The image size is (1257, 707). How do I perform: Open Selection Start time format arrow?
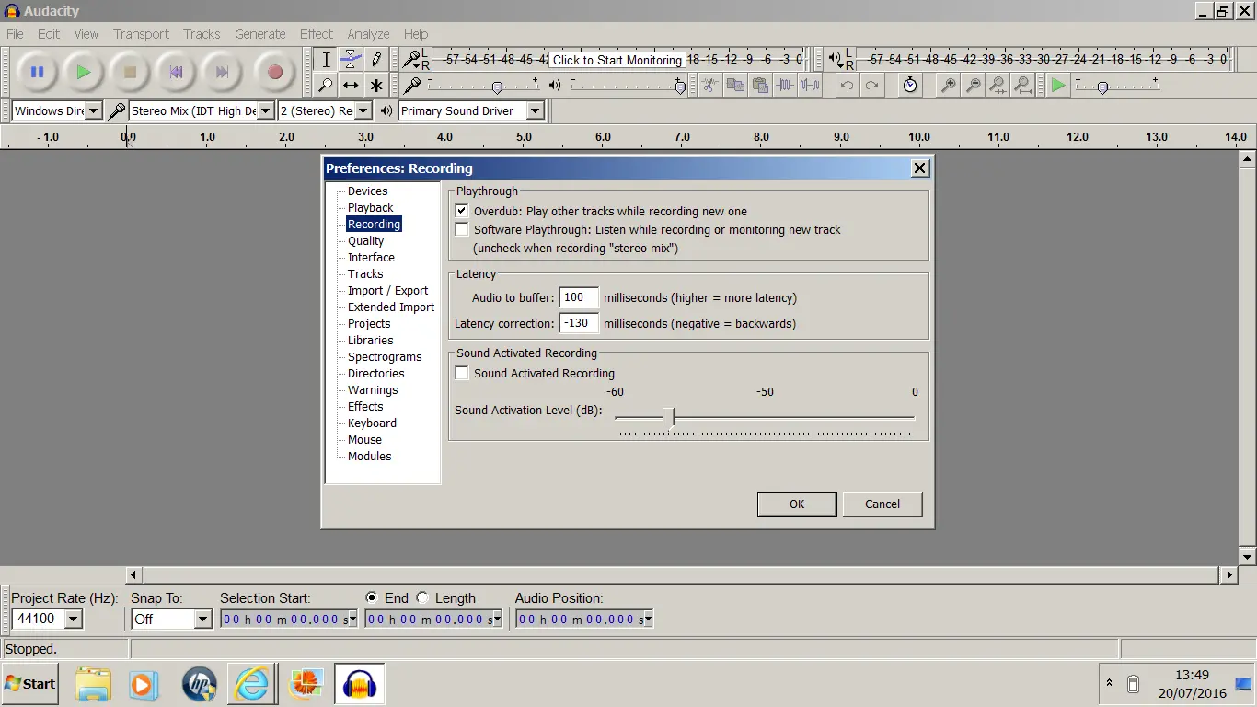click(353, 619)
